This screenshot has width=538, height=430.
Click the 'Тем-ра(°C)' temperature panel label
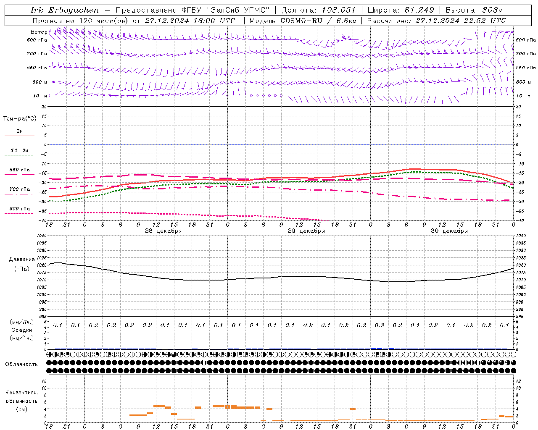coord(20,119)
